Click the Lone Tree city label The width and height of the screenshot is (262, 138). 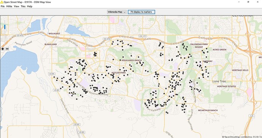click(x=219, y=81)
